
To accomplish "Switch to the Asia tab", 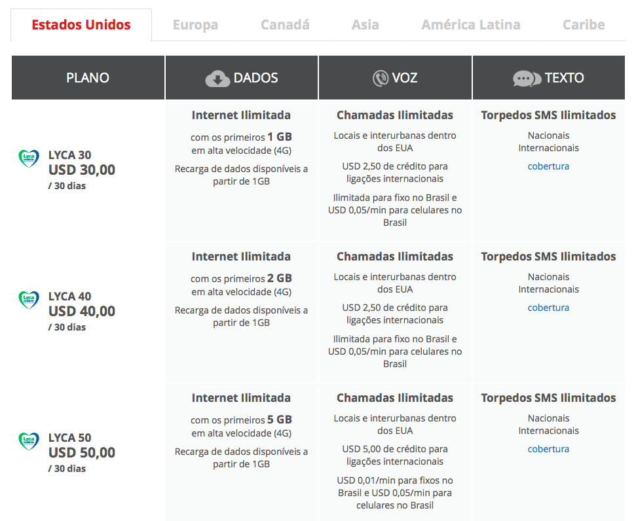I will 365,25.
